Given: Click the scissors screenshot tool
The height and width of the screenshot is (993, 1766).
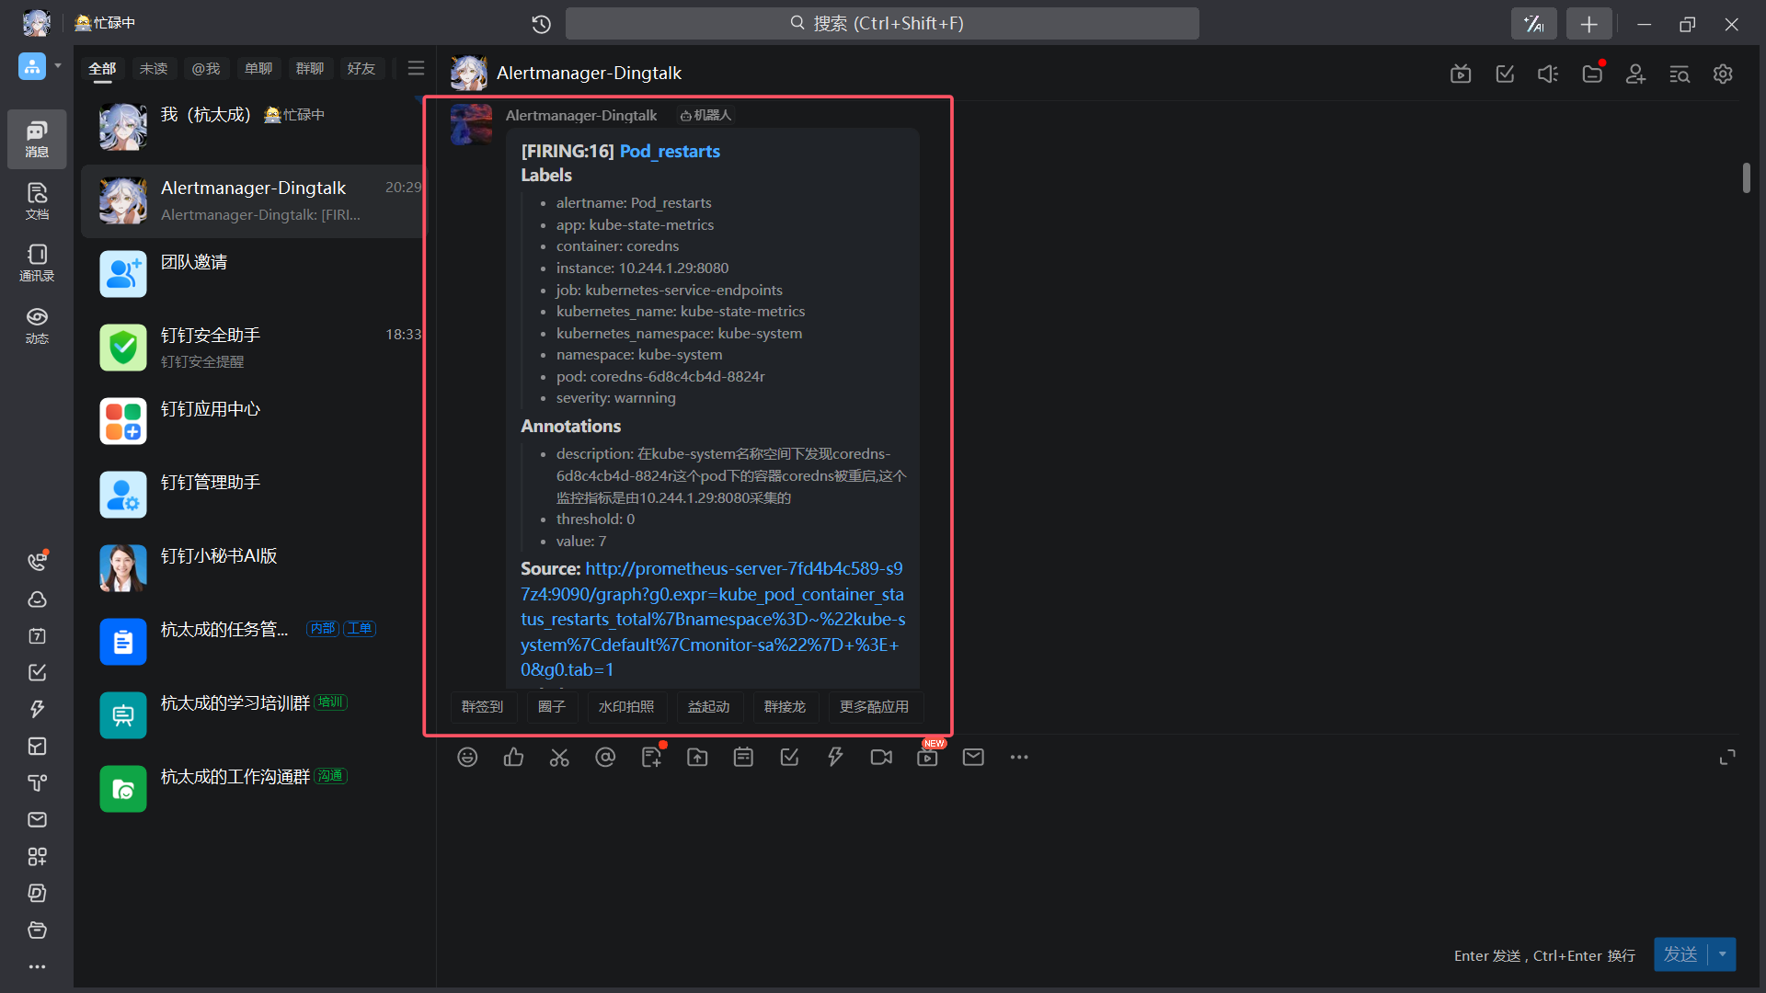Looking at the screenshot, I should click(559, 757).
